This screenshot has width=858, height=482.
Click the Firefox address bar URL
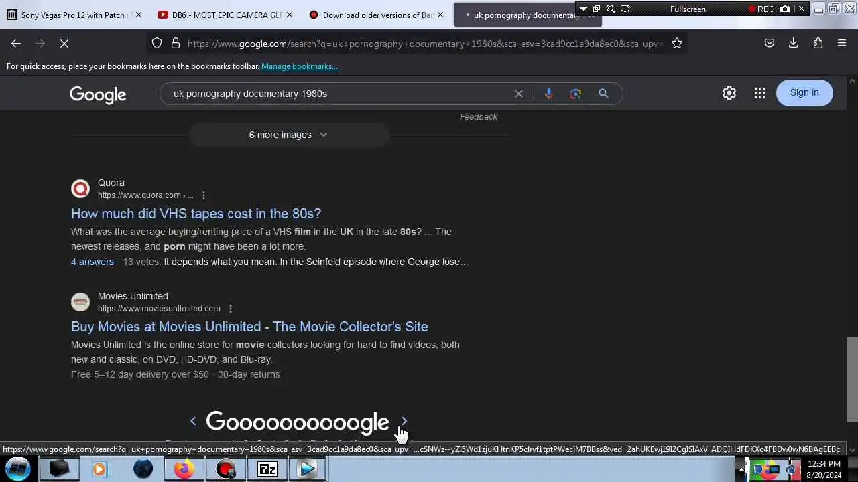(424, 44)
